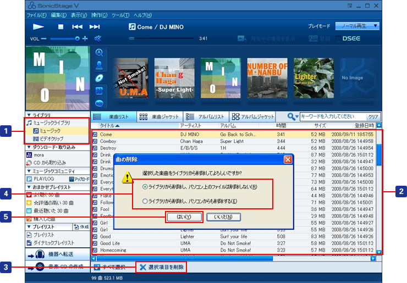Image resolution: width=407 pixels, height=283 pixels.
Task: Click the disc icon beside cover art
Action: coord(100,77)
